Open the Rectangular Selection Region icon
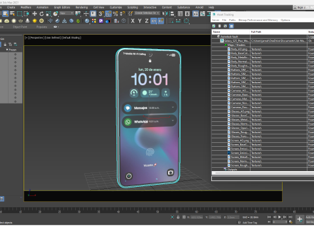The width and height of the screenshot is (314, 236). (x=20, y=14)
